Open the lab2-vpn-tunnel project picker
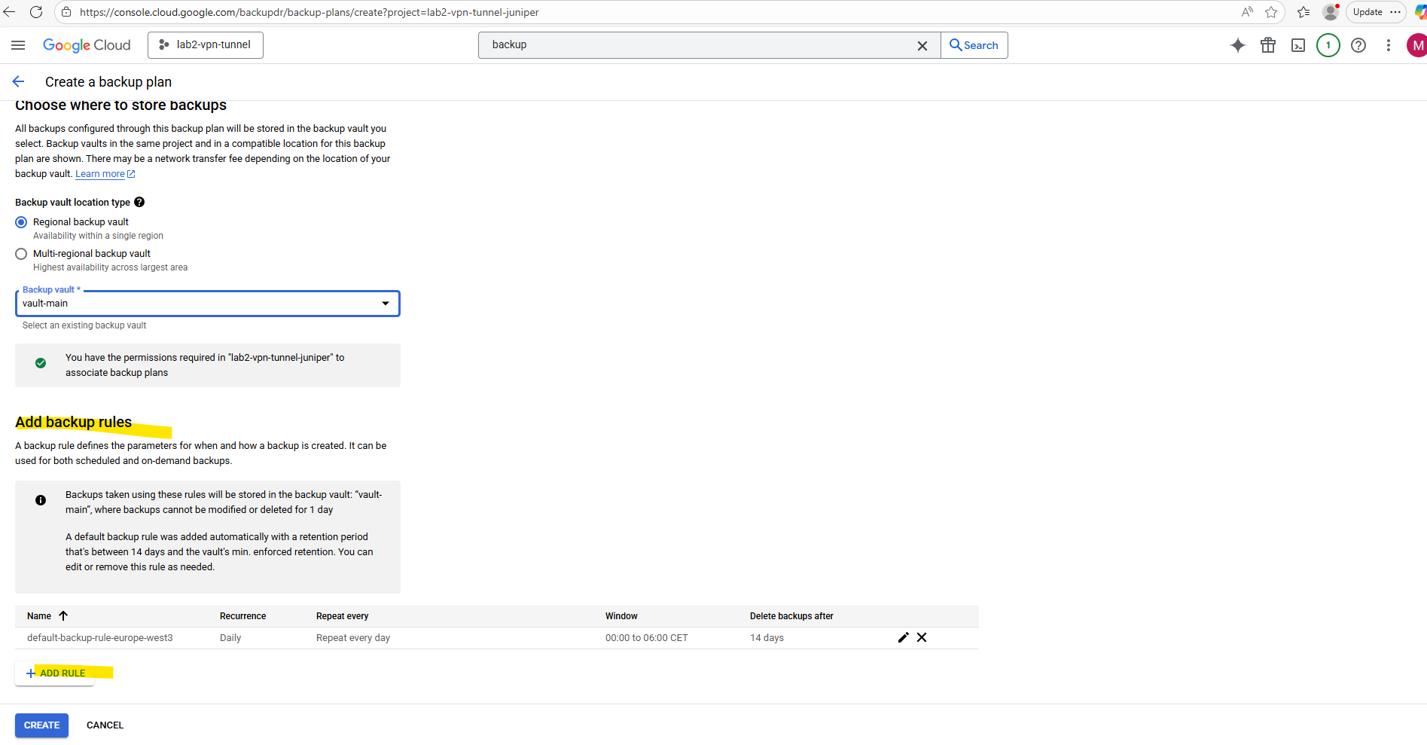This screenshot has width=1427, height=745. (x=206, y=45)
